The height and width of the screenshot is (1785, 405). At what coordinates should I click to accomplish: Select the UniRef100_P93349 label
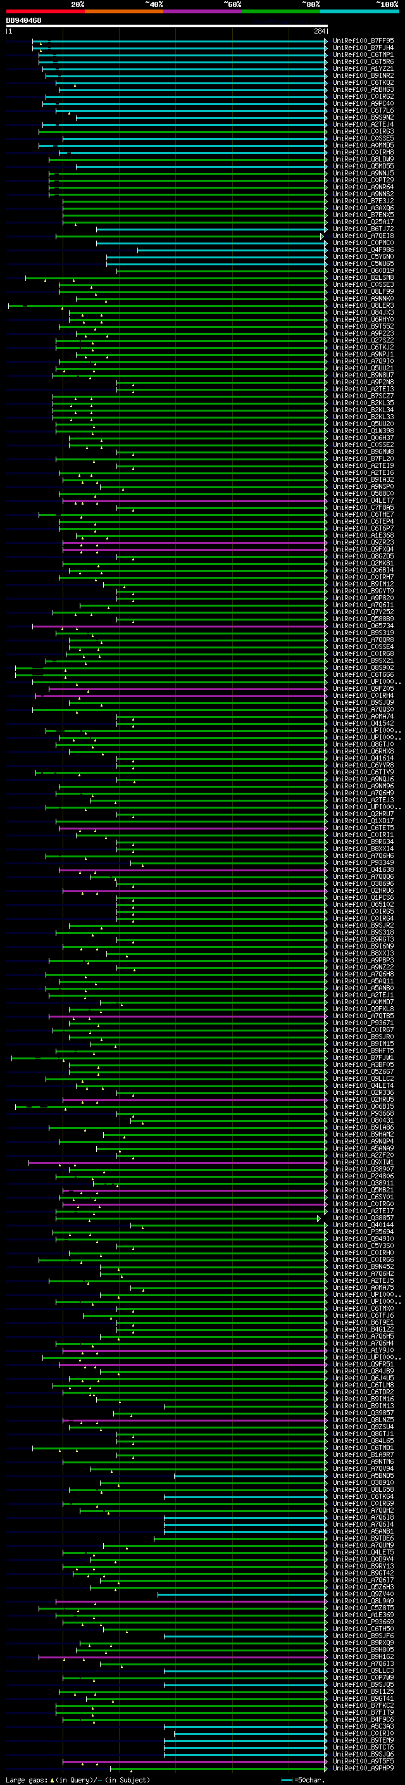pos(363,862)
